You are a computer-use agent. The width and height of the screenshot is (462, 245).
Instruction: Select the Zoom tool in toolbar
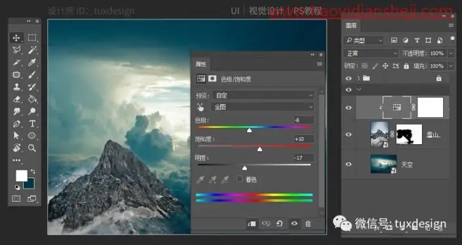[32, 148]
